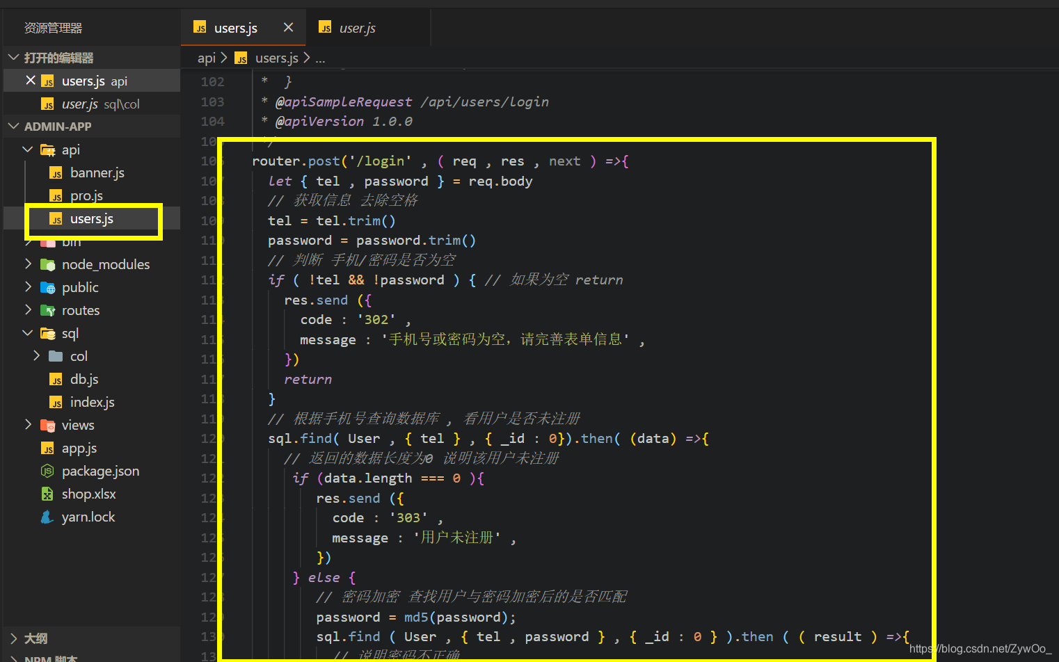Click JS icon beside user.js sql\col entry

coord(48,104)
